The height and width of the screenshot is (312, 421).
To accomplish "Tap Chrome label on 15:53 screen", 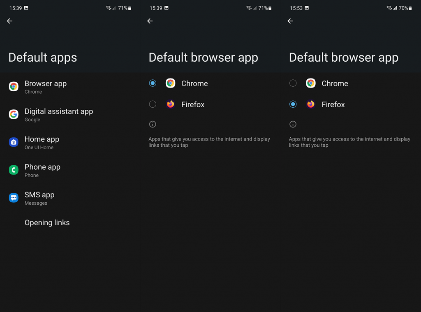I will coord(335,83).
